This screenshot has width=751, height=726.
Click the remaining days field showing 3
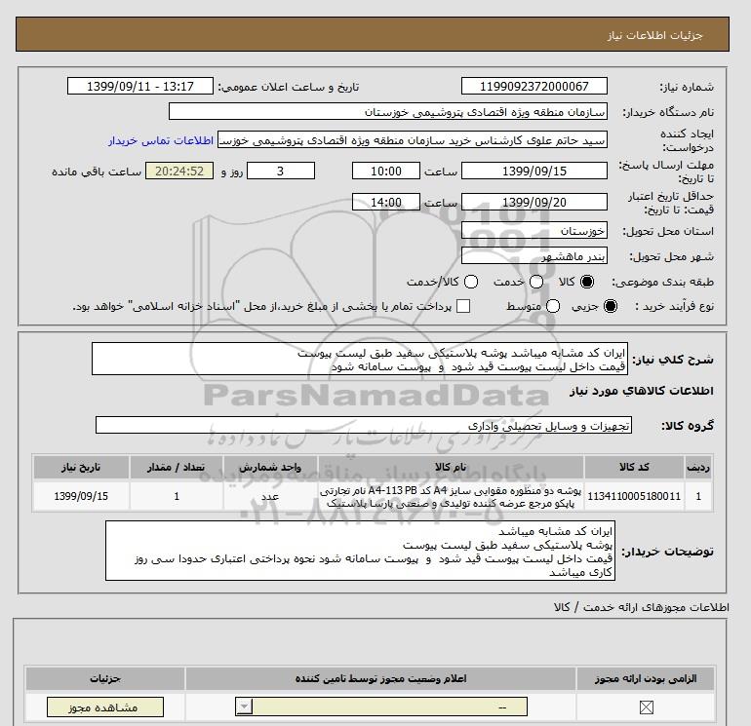tap(281, 171)
